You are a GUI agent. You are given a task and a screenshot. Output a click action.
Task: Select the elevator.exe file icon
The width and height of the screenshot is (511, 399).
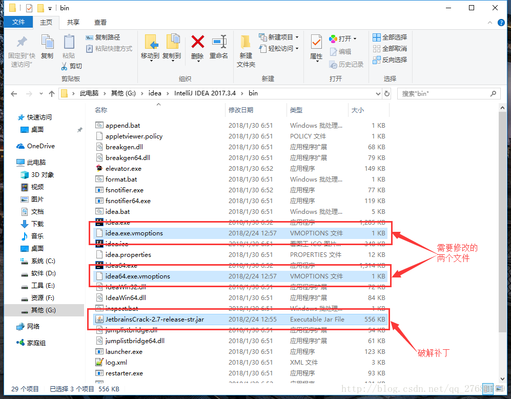point(99,168)
